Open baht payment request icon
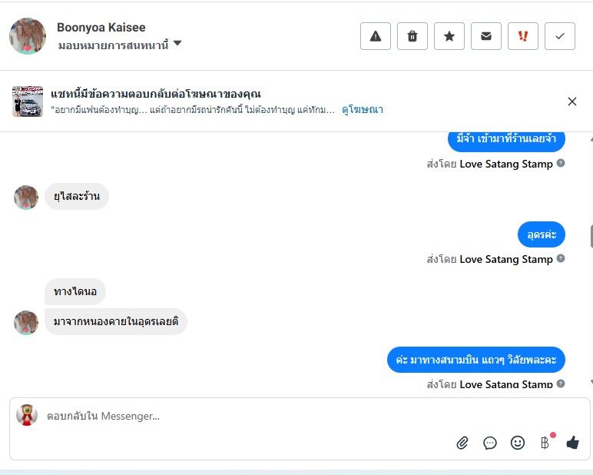 (545, 443)
